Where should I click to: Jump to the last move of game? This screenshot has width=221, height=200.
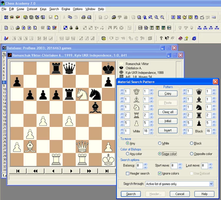[x=107, y=171]
